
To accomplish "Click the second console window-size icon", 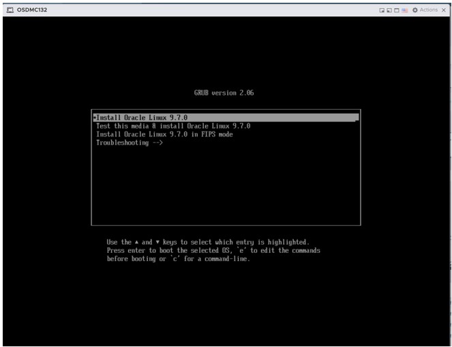I will [x=389, y=10].
